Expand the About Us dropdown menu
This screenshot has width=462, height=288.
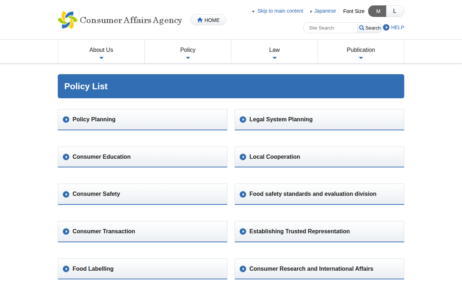coord(101,51)
